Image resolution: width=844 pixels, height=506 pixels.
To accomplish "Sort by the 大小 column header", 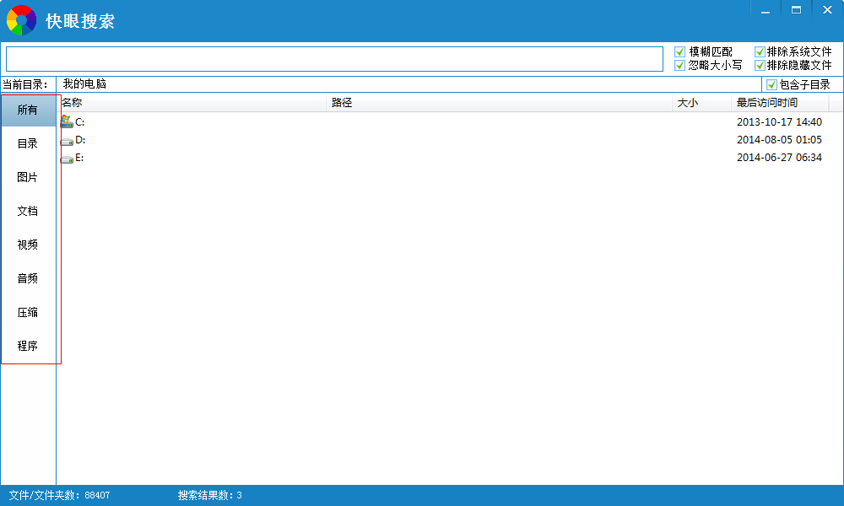I will [702, 103].
